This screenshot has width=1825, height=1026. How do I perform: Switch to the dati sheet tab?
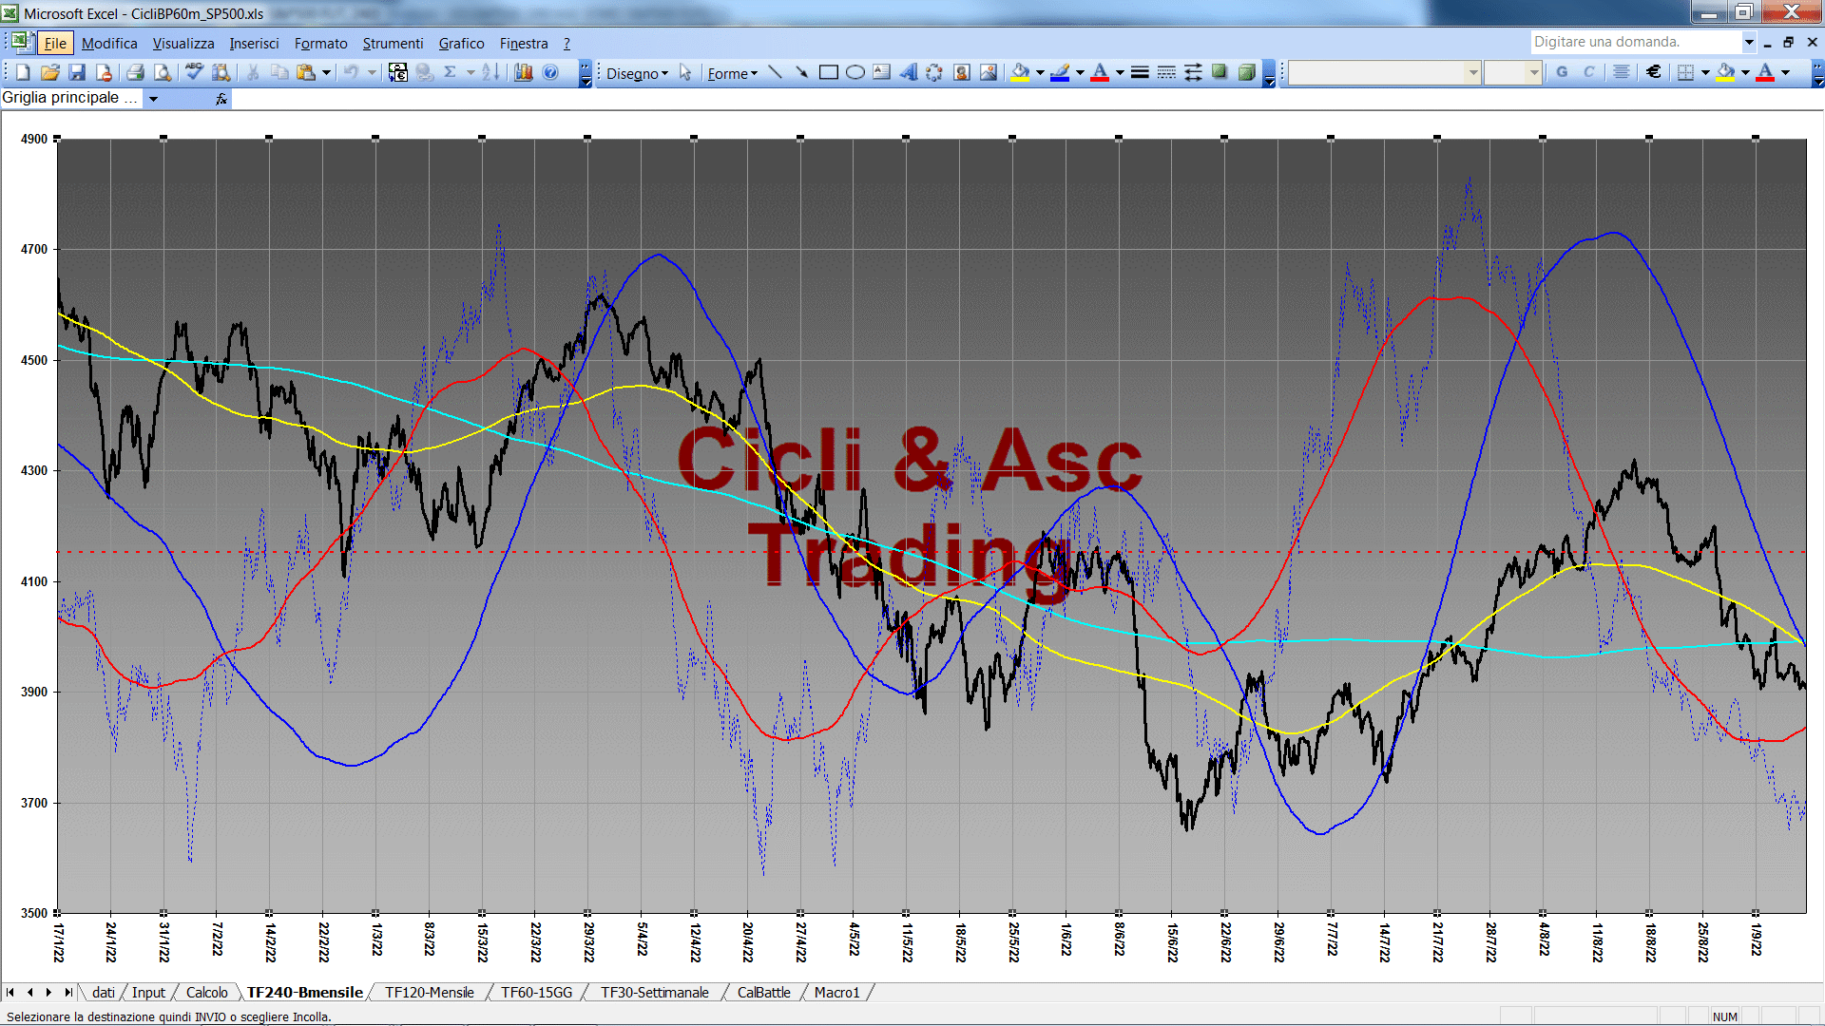click(x=104, y=992)
